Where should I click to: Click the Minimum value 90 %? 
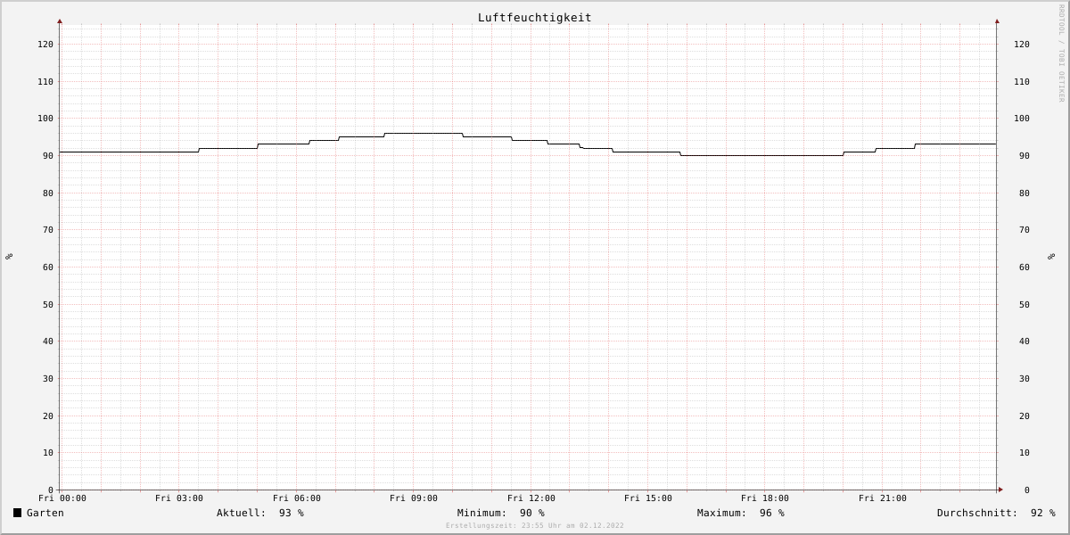[532, 513]
